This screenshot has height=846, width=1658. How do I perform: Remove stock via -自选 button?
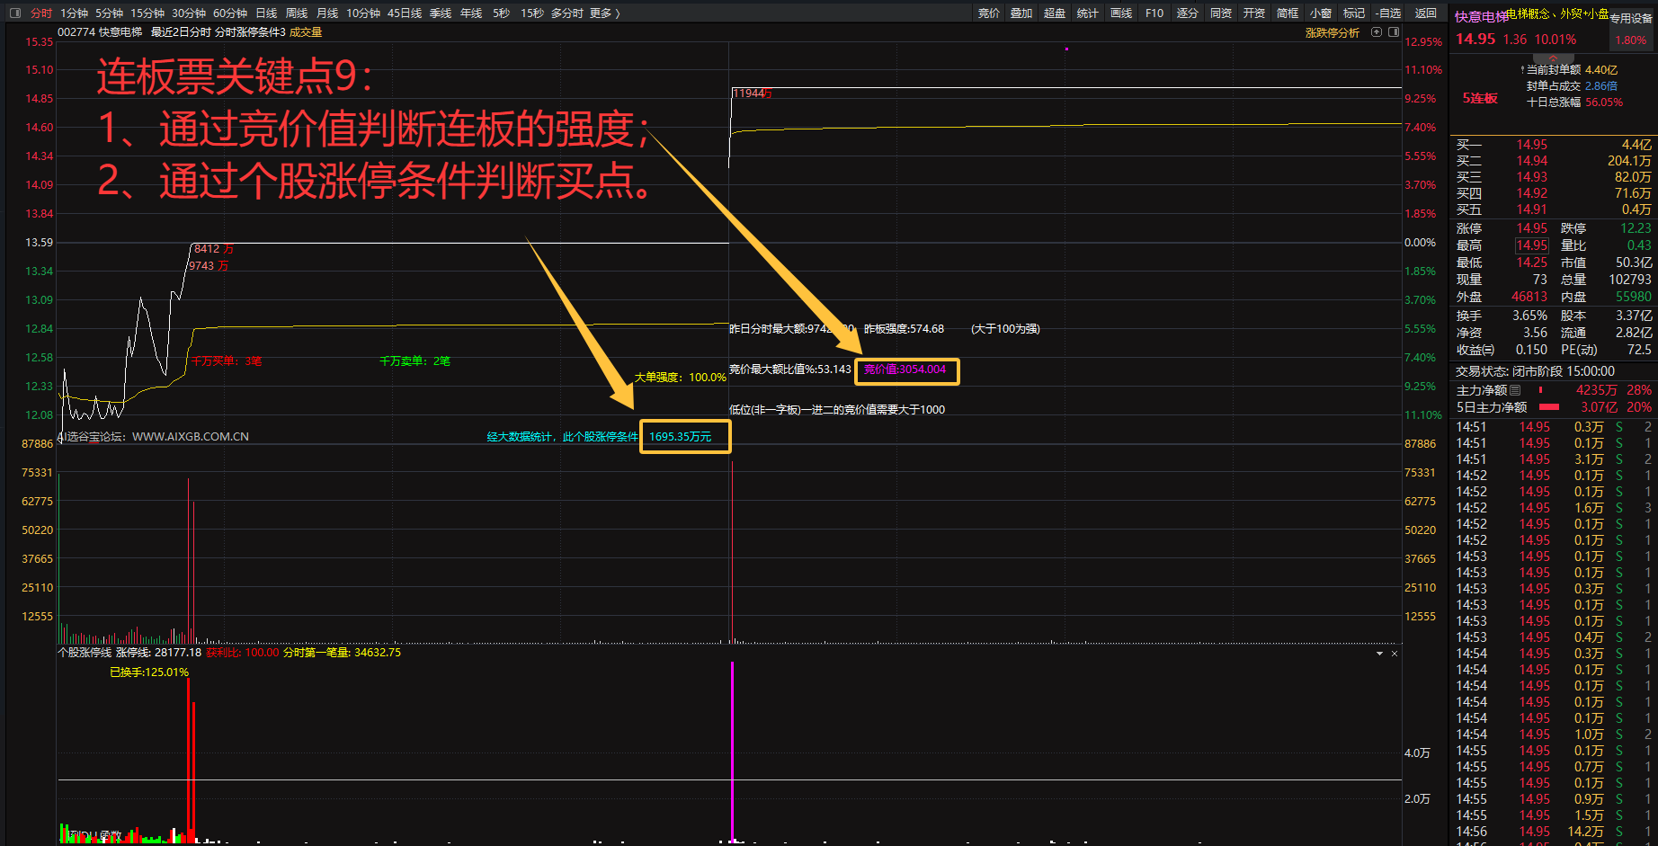click(x=1388, y=13)
